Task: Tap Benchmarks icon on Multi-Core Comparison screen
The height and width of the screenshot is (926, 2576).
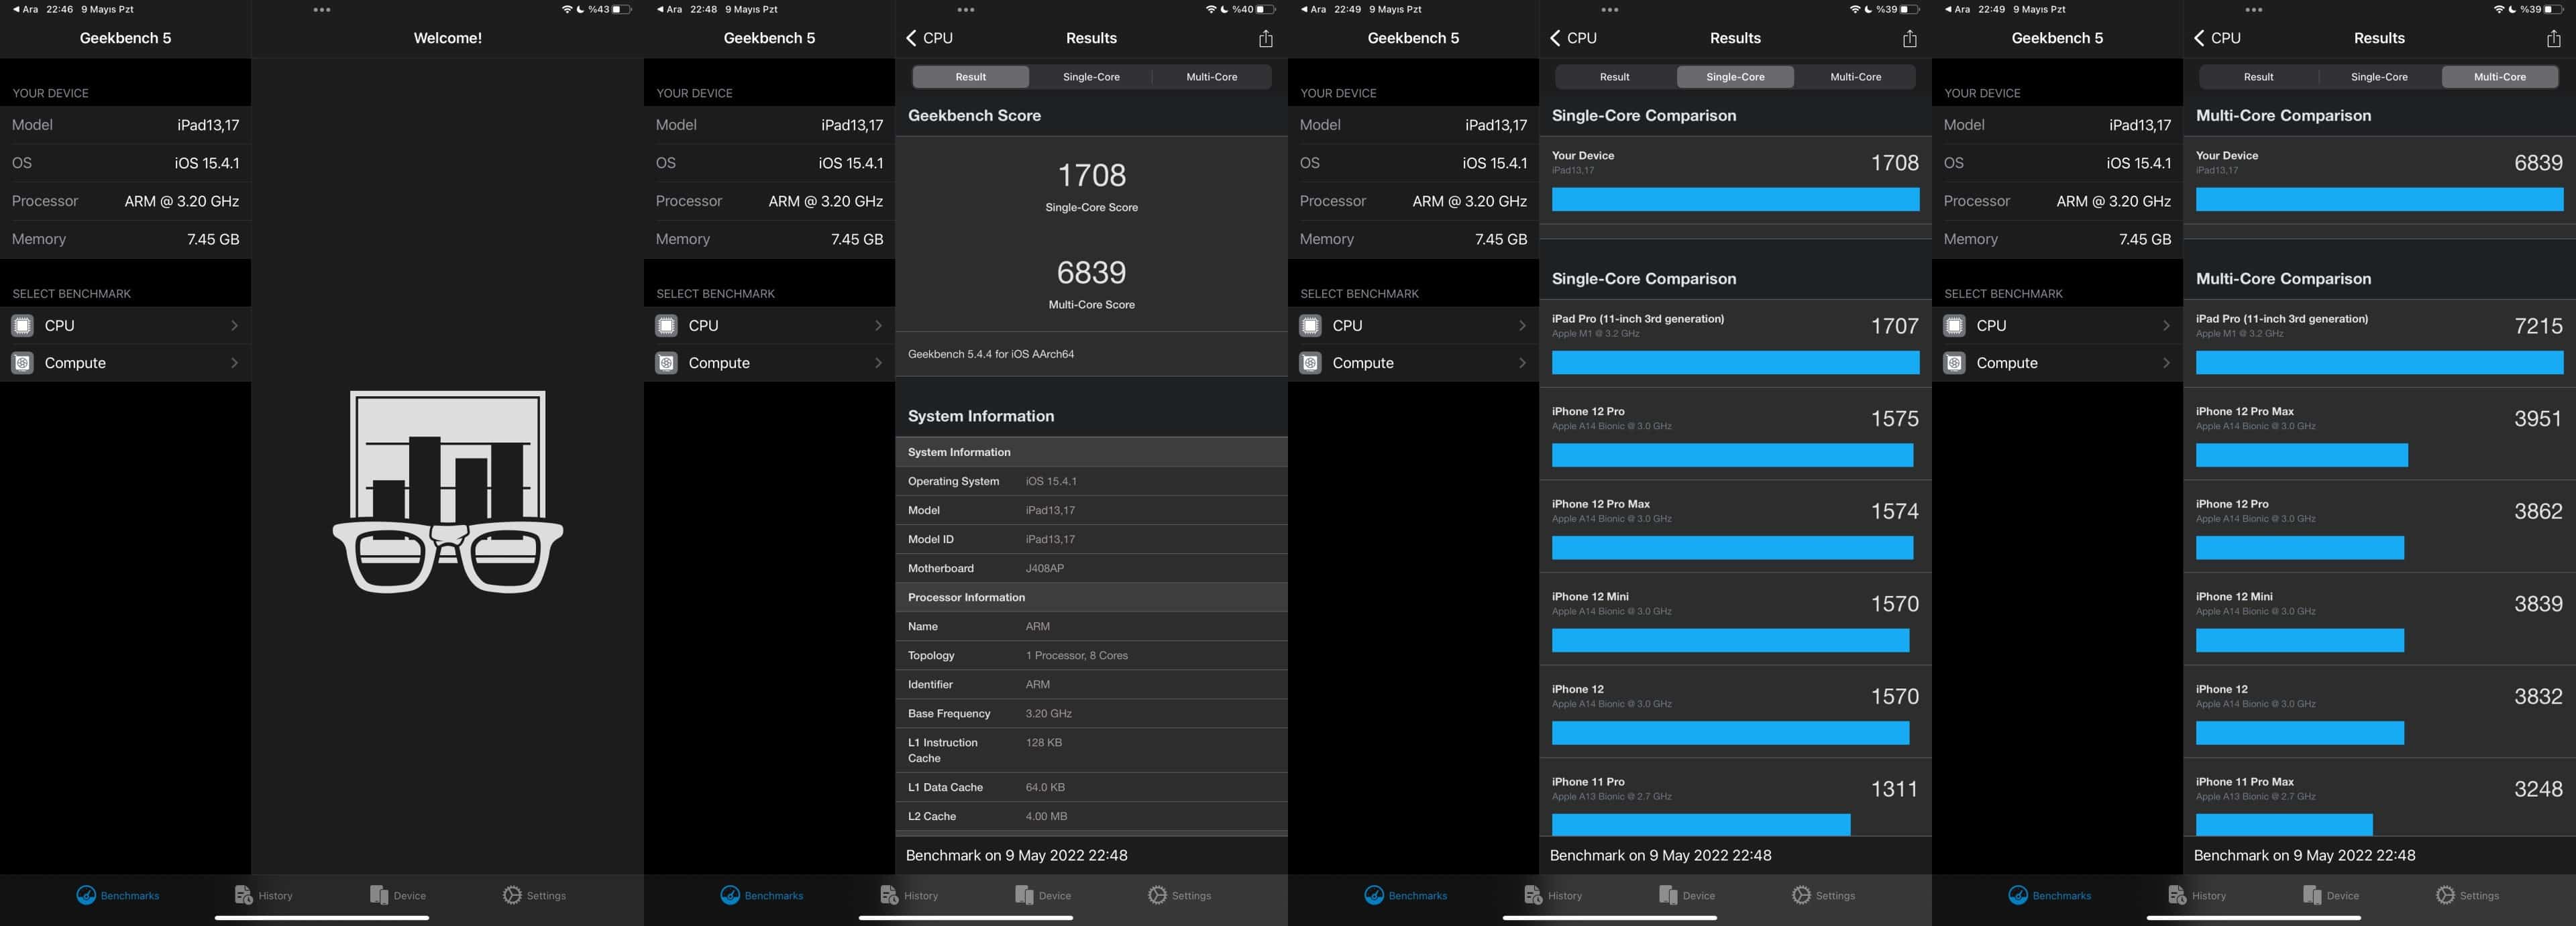Action: coord(2018,895)
